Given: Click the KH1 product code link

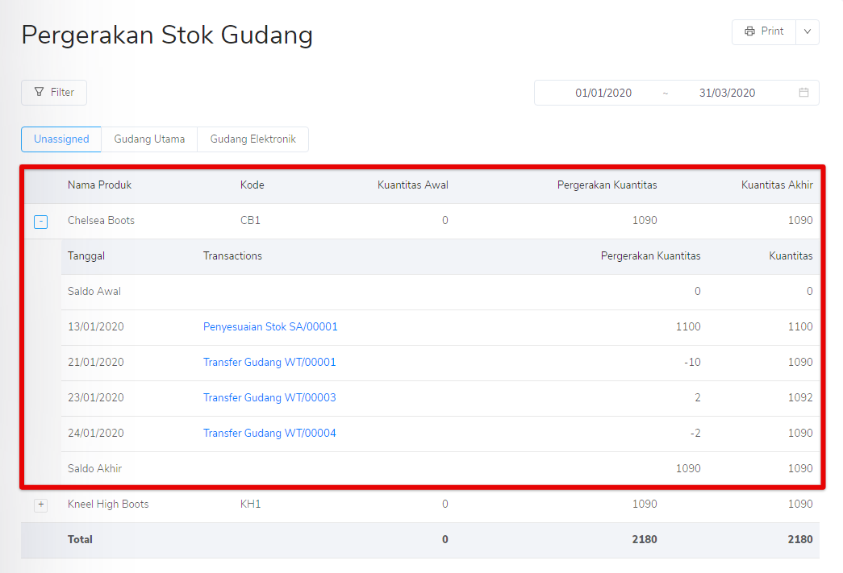Looking at the screenshot, I should point(250,504).
